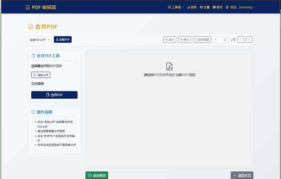281x179 pixels.
Task: Open the 工具箱 dropdown menu
Action: 176,7
